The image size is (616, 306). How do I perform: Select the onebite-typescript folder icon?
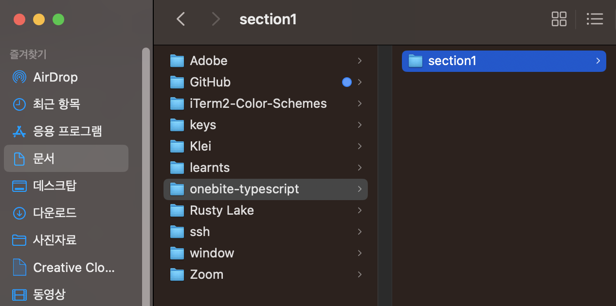[x=177, y=189]
